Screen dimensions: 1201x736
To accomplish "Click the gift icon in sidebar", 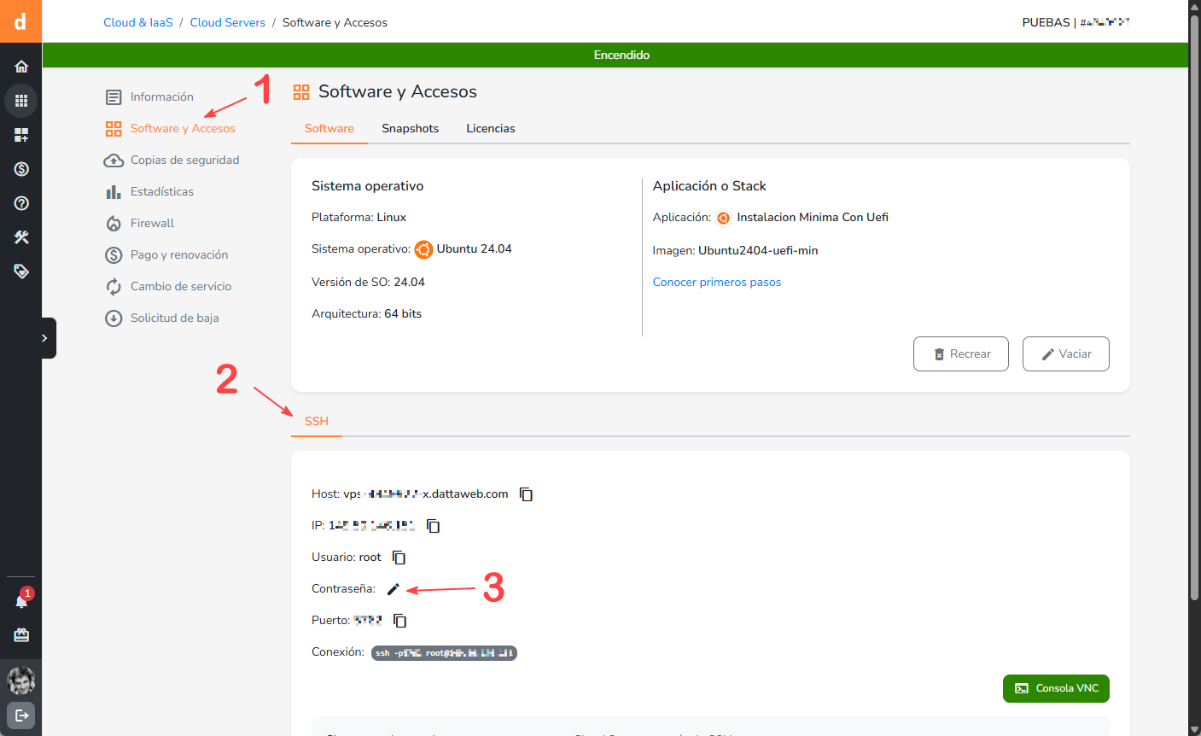I will click(21, 635).
